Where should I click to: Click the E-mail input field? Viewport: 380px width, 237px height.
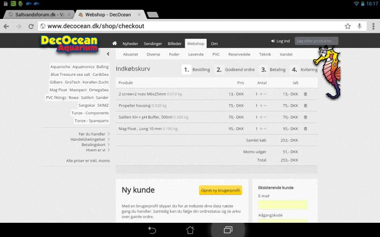click(283, 205)
